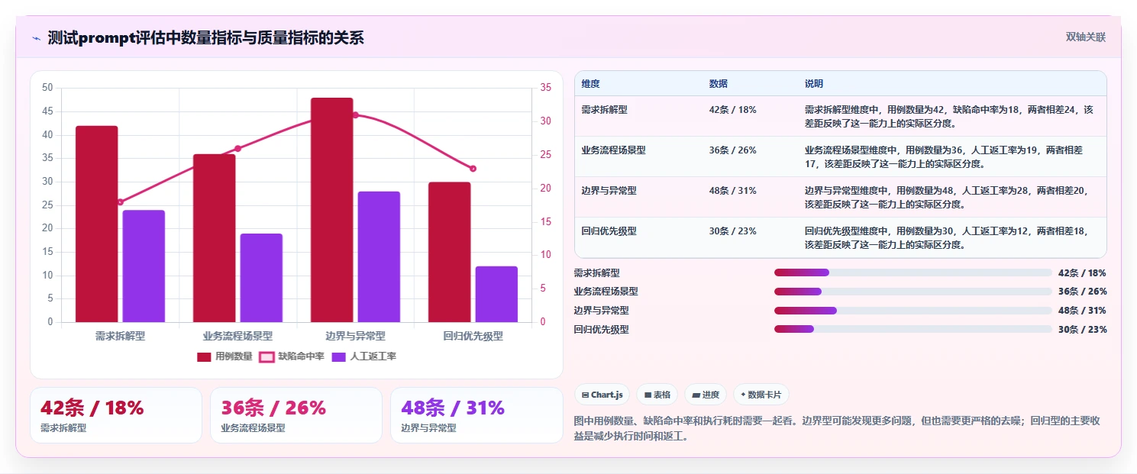Viewport: 1137px width, 474px height.
Task: Click the 边界与异常型 progress bar
Action: pyautogui.click(x=913, y=311)
